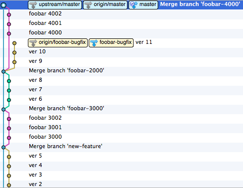Select the commit message "ver 7"
The height and width of the screenshot is (188, 243).
coord(35,90)
